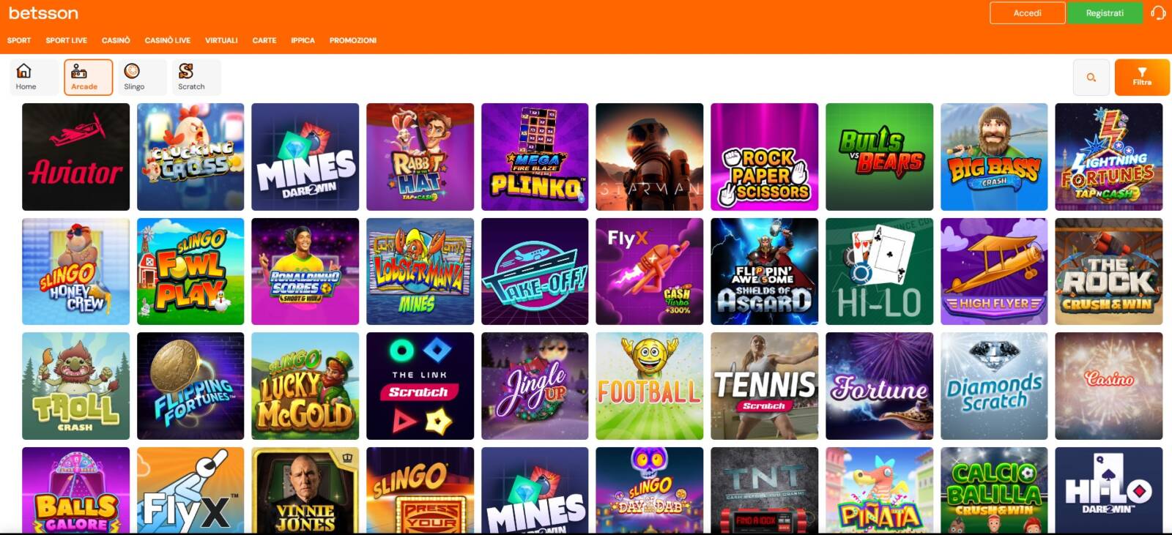The height and width of the screenshot is (535, 1172).
Task: Open the Casinò Live menu
Action: [168, 40]
